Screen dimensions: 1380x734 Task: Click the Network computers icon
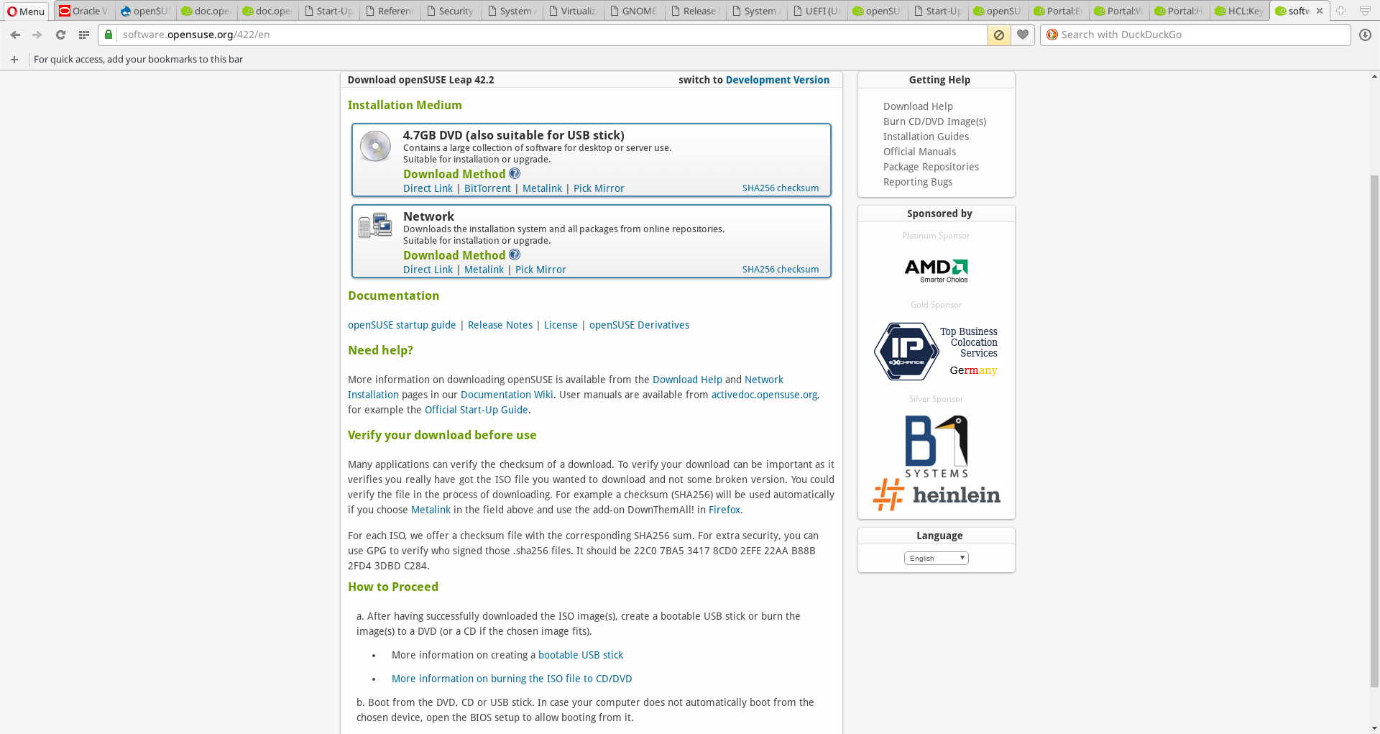pyautogui.click(x=375, y=225)
